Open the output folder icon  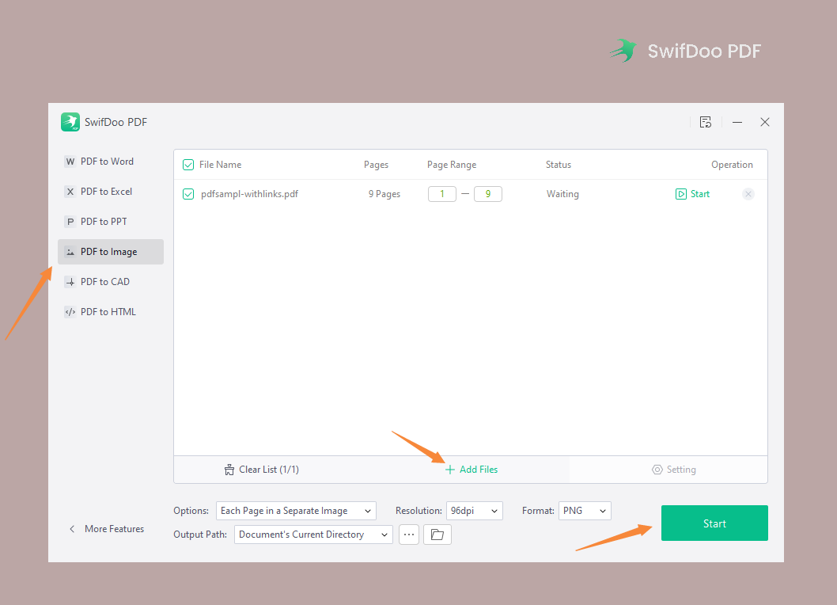pyautogui.click(x=437, y=535)
